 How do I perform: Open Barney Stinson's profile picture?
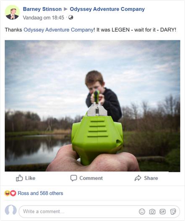pyautogui.click(x=12, y=13)
